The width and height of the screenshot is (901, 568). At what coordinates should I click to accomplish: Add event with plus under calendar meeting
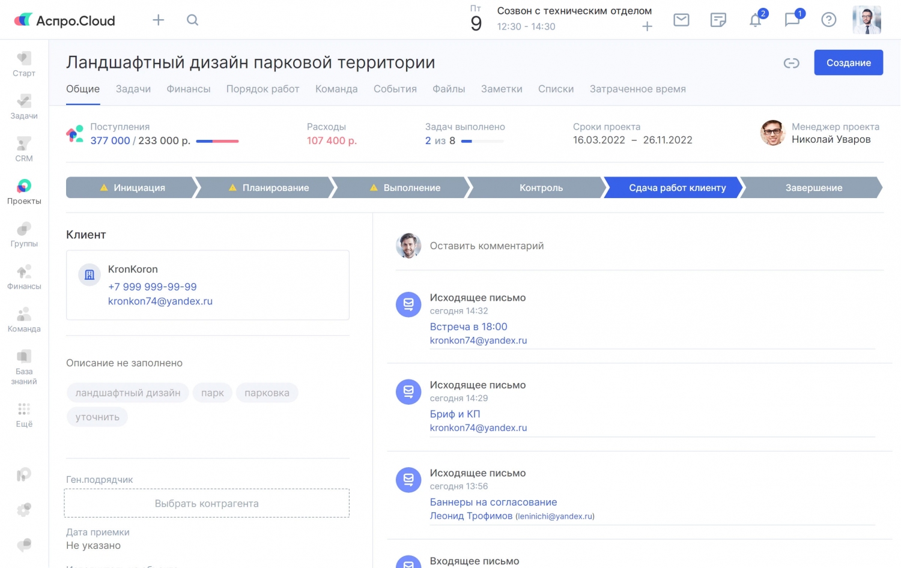(647, 26)
